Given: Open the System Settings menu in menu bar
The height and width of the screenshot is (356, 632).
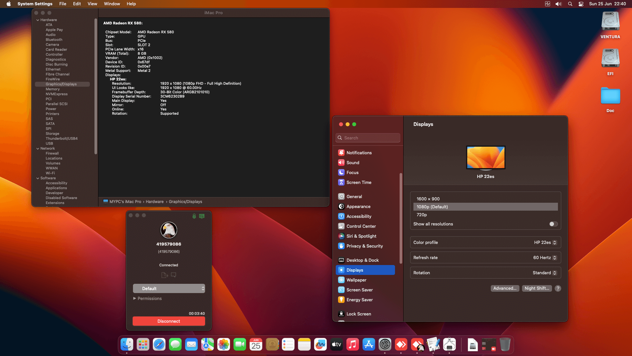Looking at the screenshot, I should [x=35, y=4].
